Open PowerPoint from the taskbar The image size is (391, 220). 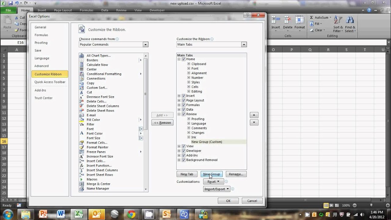(43, 214)
